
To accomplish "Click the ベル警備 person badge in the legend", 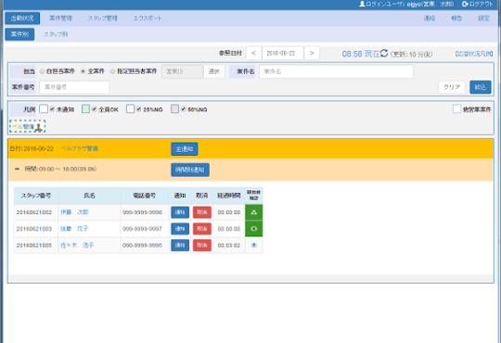I will [28, 126].
